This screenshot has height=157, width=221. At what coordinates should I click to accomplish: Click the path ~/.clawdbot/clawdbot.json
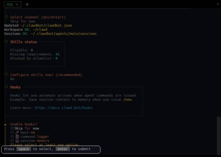point(46,25)
